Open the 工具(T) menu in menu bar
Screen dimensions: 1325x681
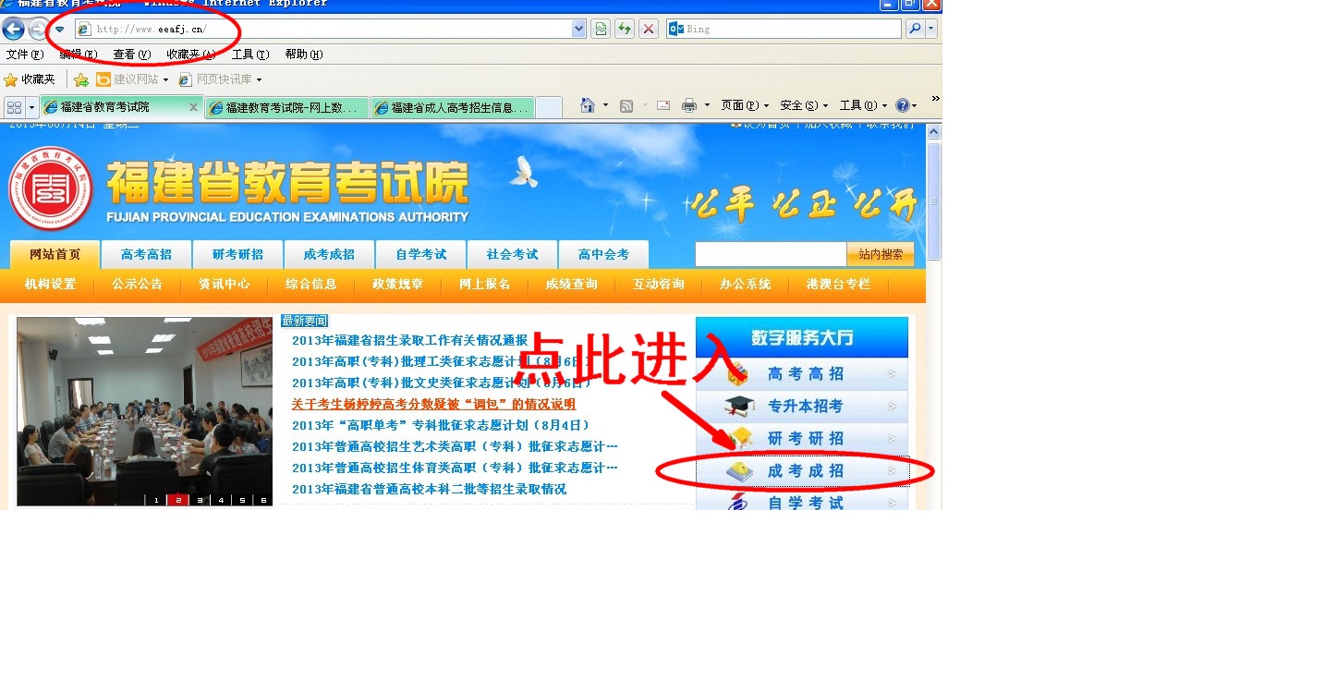tap(249, 55)
